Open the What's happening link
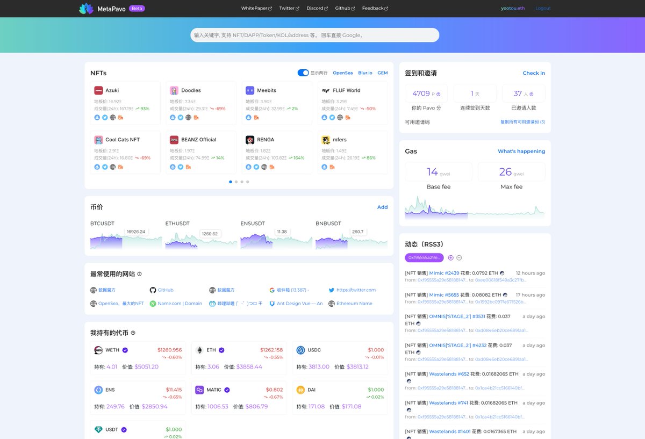This screenshot has height=439, width=645. pos(521,151)
